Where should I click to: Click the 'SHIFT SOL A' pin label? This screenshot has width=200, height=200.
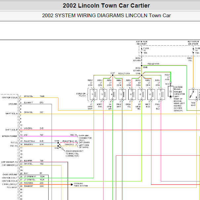point(11,113)
